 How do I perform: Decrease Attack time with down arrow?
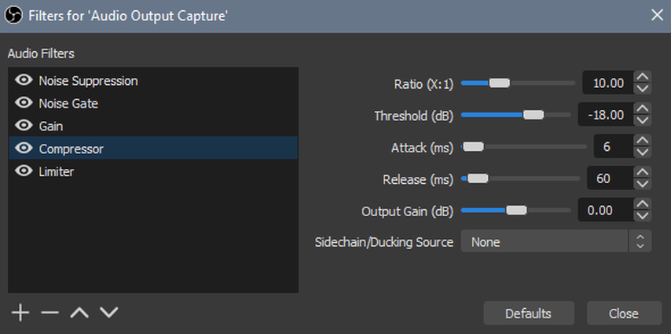(643, 152)
